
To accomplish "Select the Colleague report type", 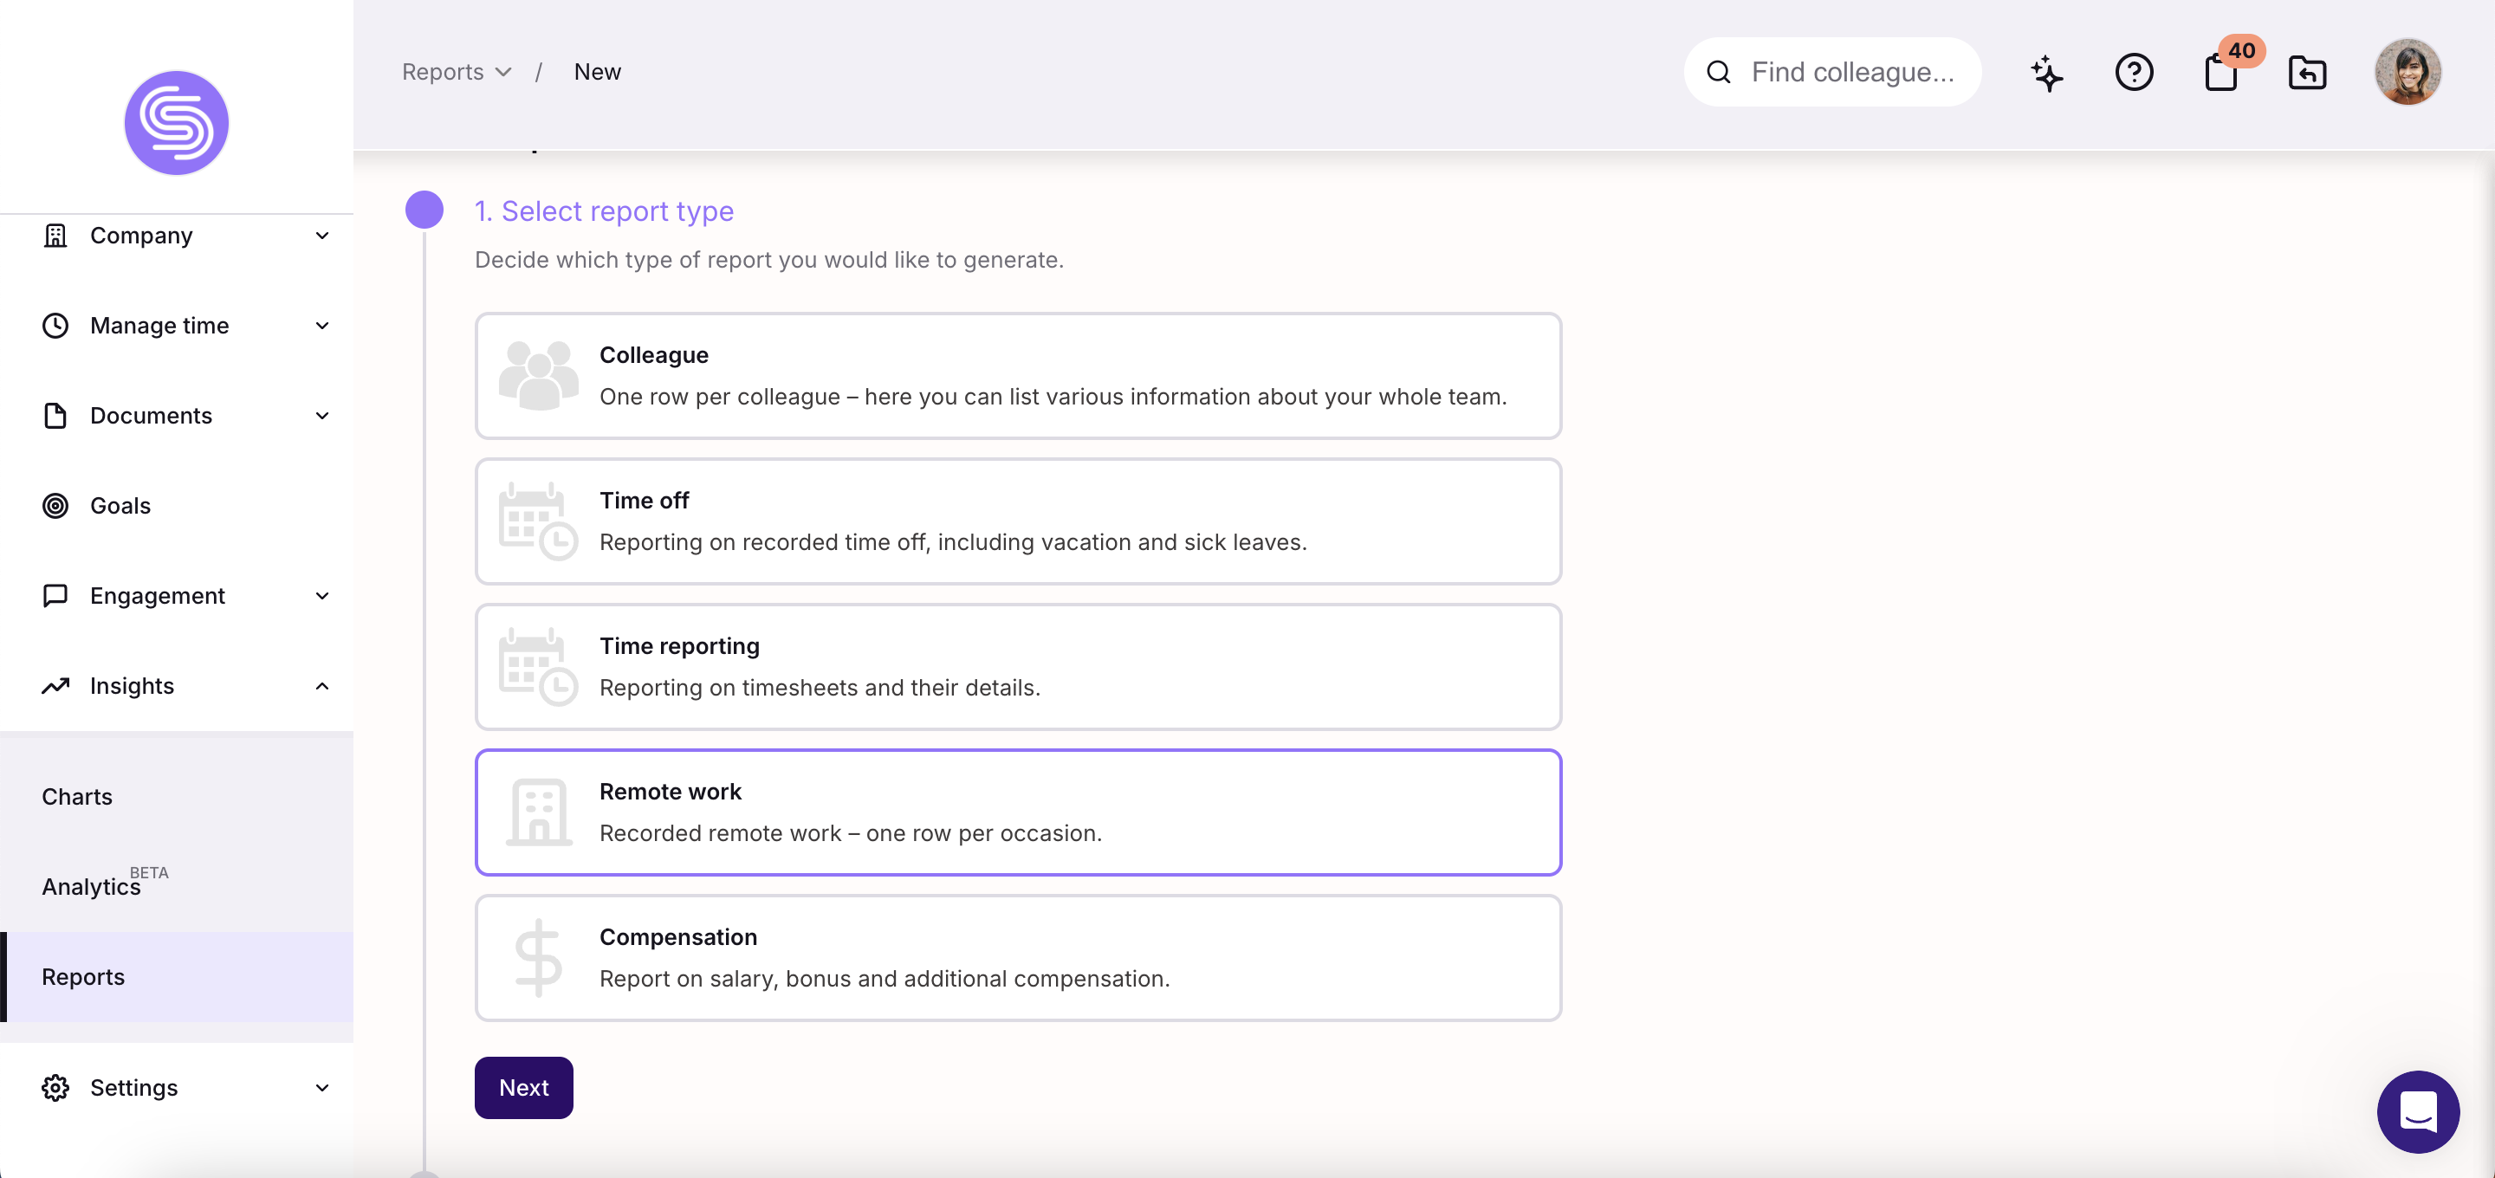I will [1018, 376].
